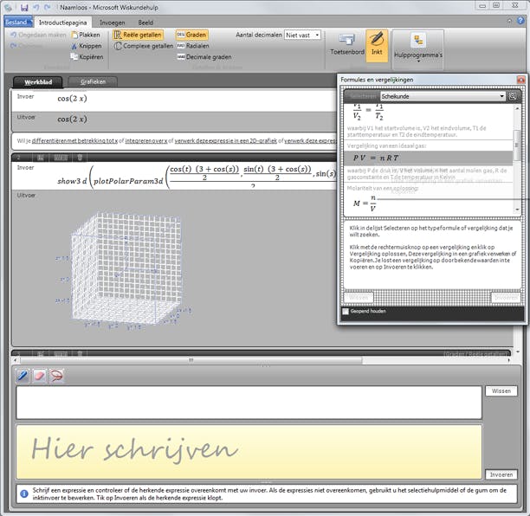
Task: Click Ongedaan maken in the ribbon
Action: point(38,35)
